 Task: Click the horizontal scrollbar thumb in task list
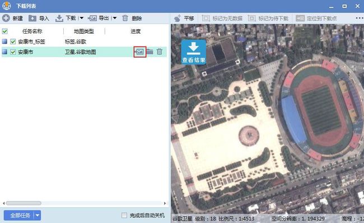click(24, 203)
